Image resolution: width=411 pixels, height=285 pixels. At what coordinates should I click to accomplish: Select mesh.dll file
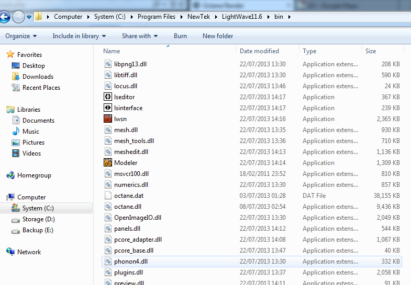click(x=126, y=130)
